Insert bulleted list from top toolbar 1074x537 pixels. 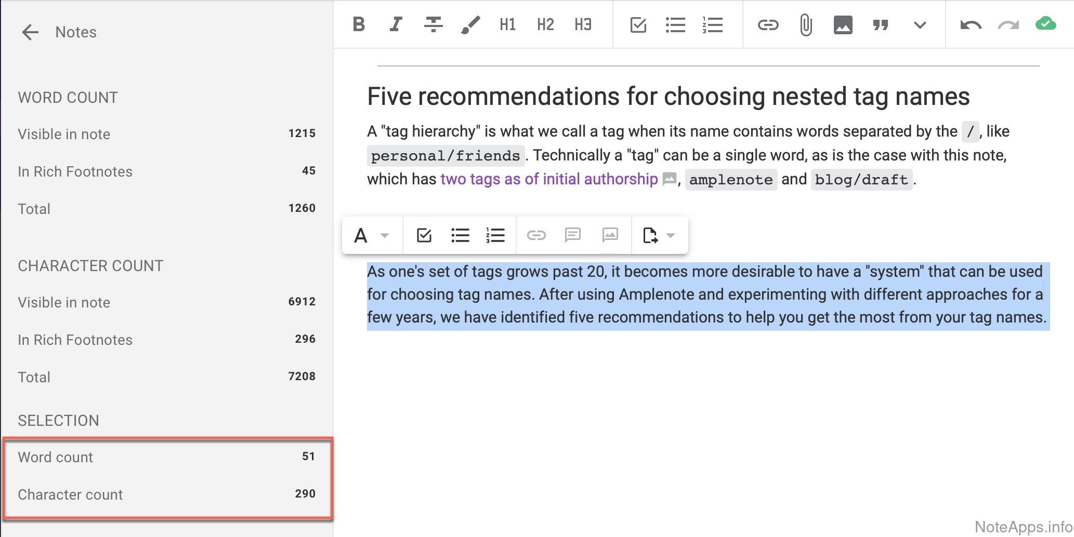coord(675,24)
